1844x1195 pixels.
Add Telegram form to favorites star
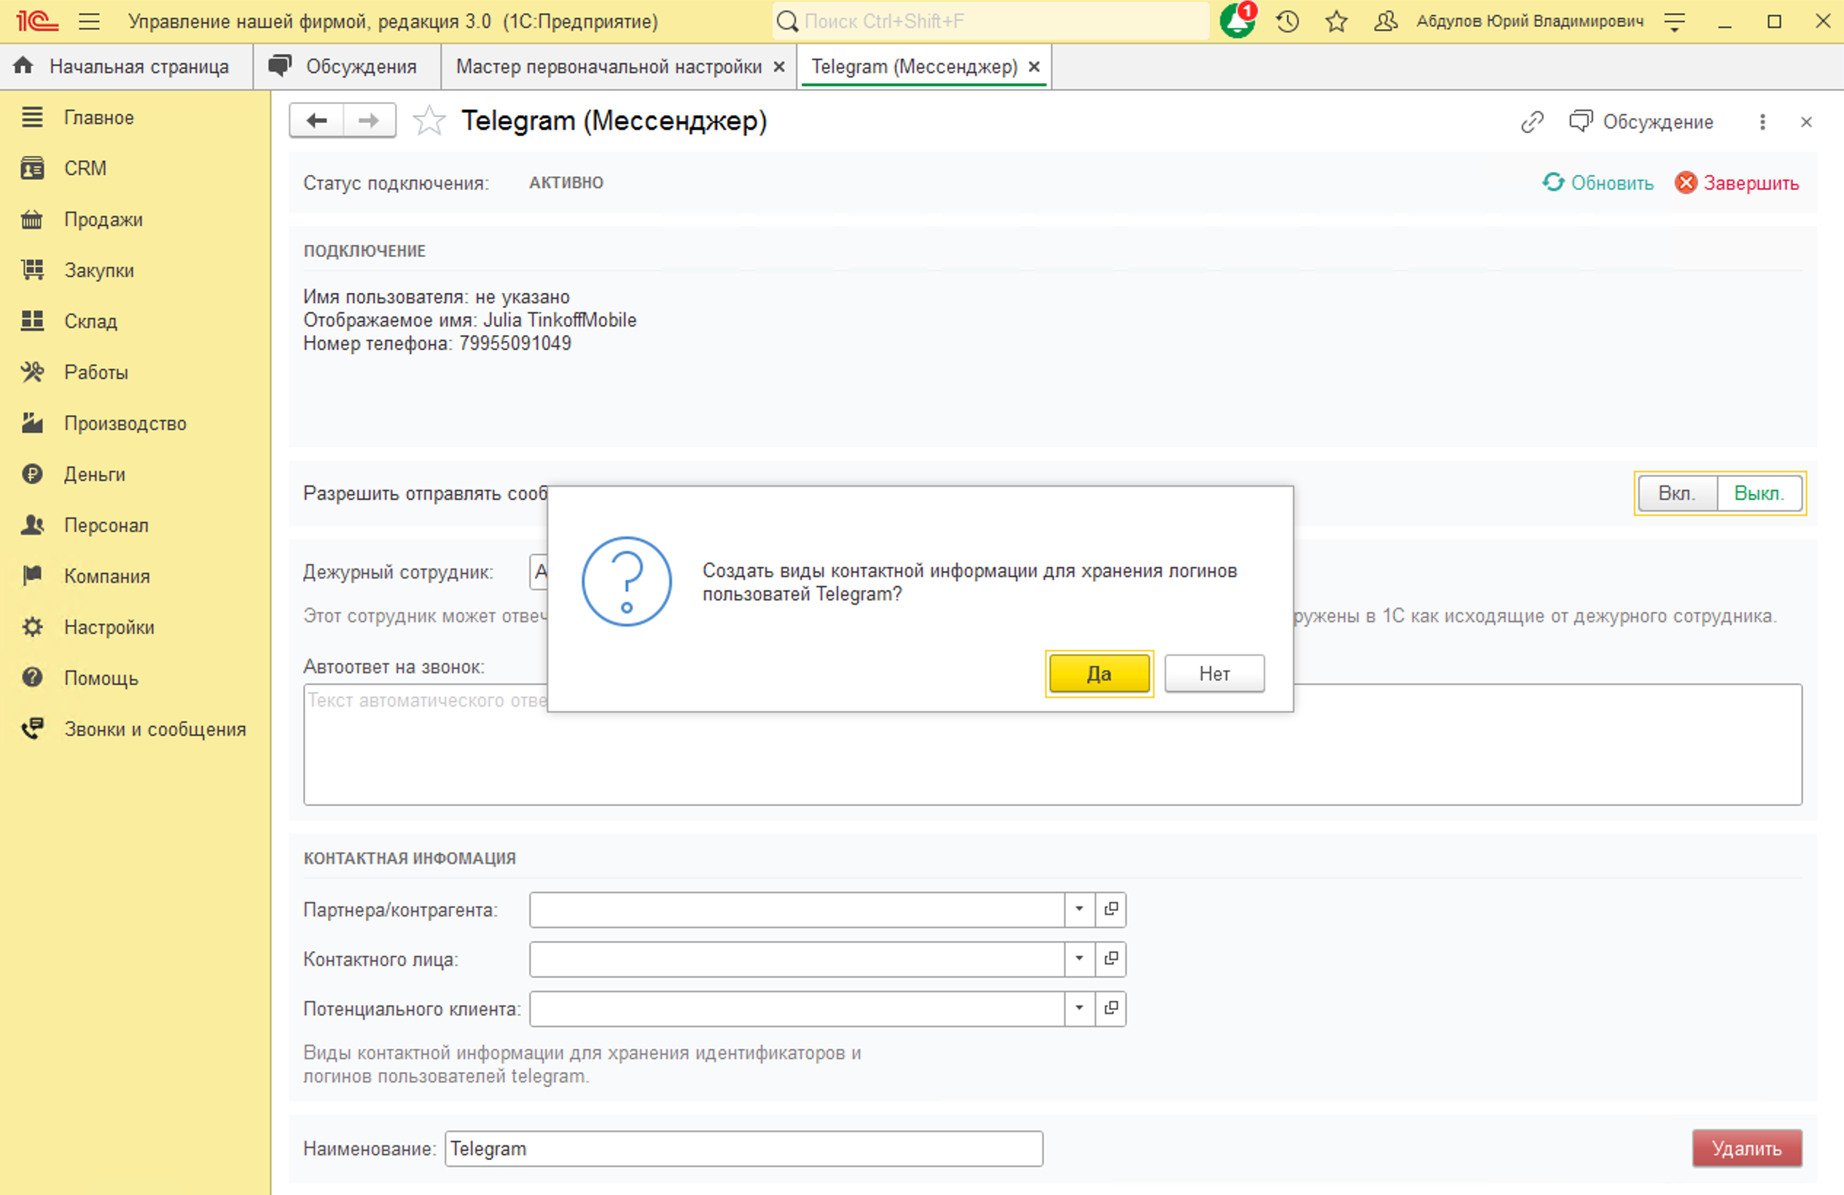click(429, 122)
